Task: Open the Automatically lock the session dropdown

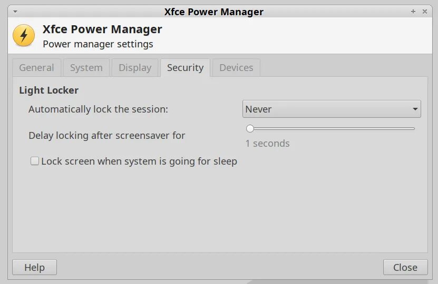Action: click(332, 109)
